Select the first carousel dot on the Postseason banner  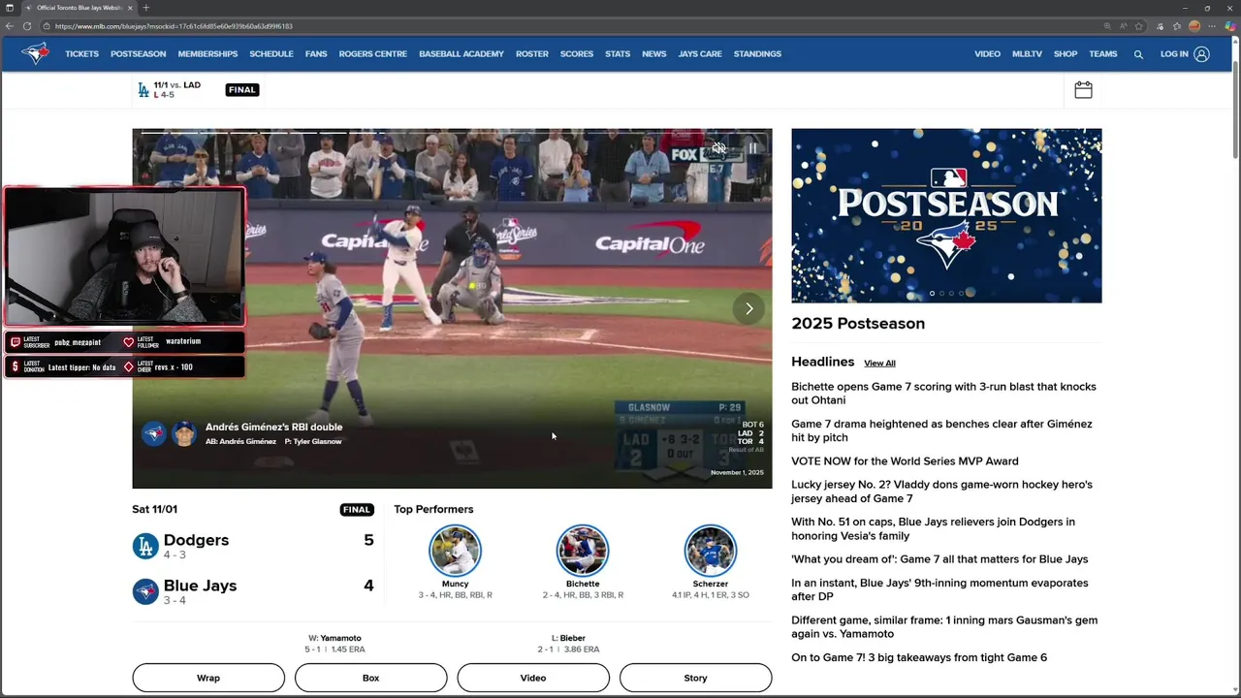click(x=932, y=294)
